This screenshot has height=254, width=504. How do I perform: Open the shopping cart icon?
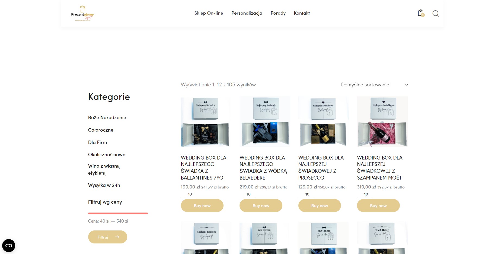point(420,13)
